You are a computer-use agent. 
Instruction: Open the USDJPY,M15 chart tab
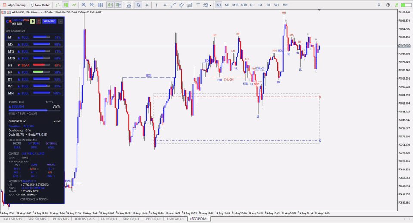(60, 219)
